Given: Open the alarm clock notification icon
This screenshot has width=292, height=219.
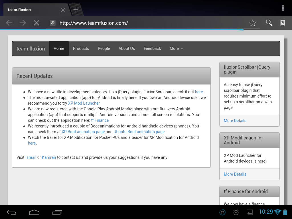Looking at the screenshot, I should pyautogui.click(x=236, y=212).
